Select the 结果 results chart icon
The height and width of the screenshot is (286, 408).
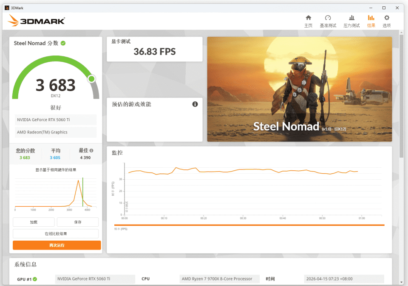371,18
